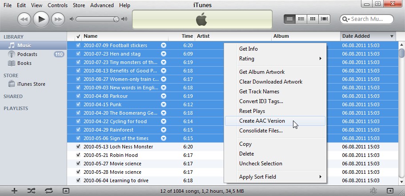This screenshot has height=196, width=405.
Task: Select Consolidate Files...
Action: click(x=275, y=131)
